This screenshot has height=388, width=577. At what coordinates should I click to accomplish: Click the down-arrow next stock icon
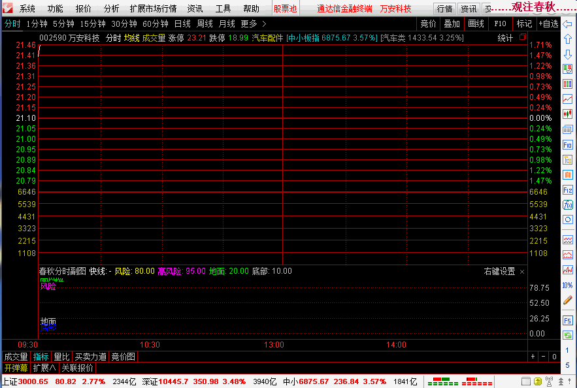pyautogui.click(x=567, y=54)
